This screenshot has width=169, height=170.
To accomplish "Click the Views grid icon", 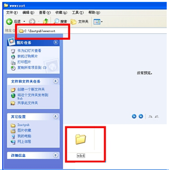I will [x=97, y=22].
